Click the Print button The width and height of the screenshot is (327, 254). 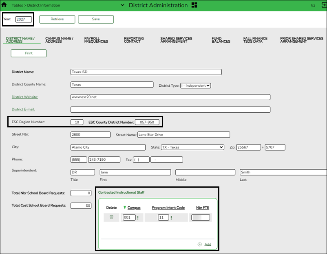click(x=29, y=53)
